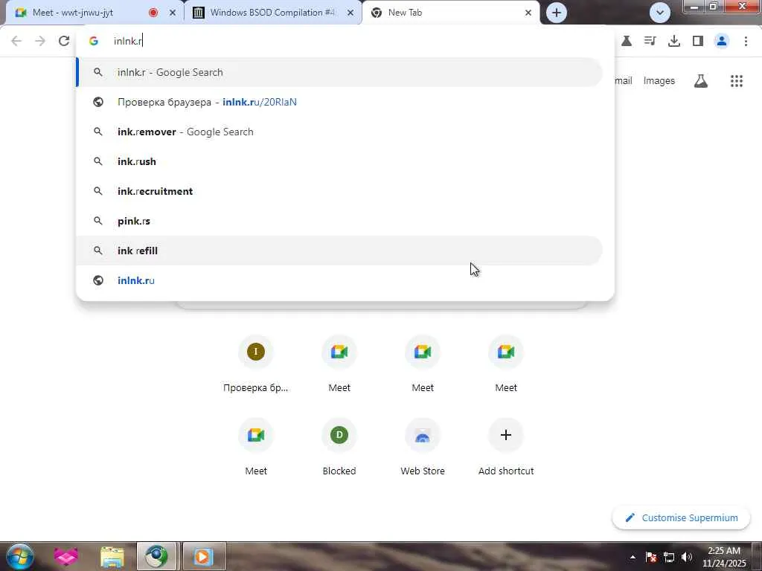Open the pink app icon in taskbar
The image size is (762, 571).
point(66,556)
